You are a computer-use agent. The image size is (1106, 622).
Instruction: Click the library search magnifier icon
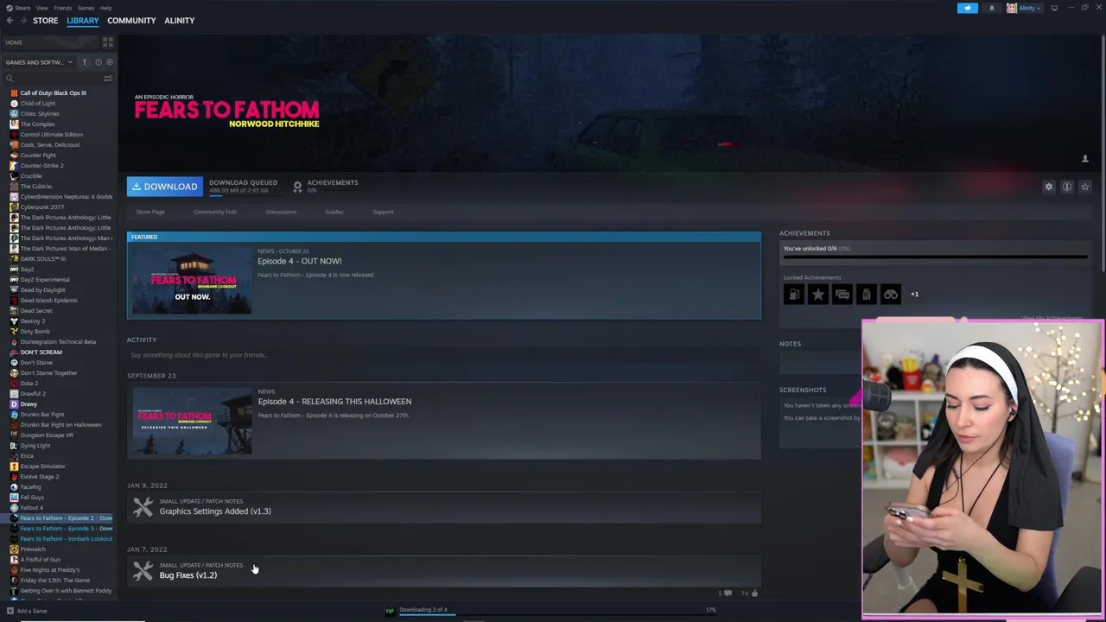(10, 79)
